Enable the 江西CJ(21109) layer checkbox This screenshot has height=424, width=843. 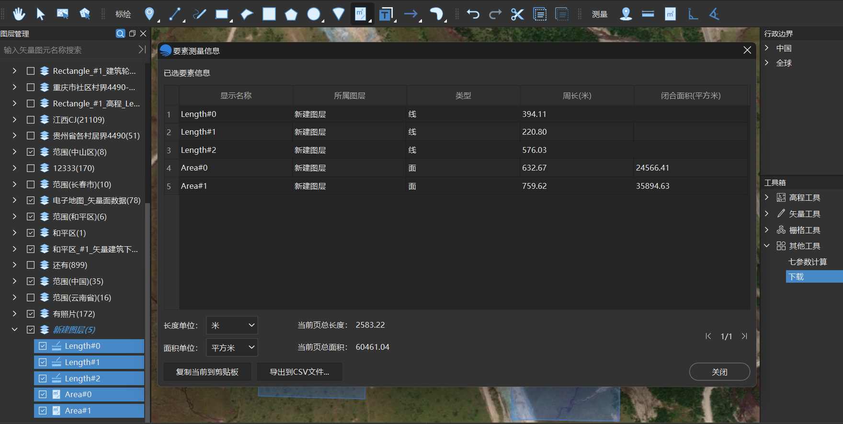(31, 120)
